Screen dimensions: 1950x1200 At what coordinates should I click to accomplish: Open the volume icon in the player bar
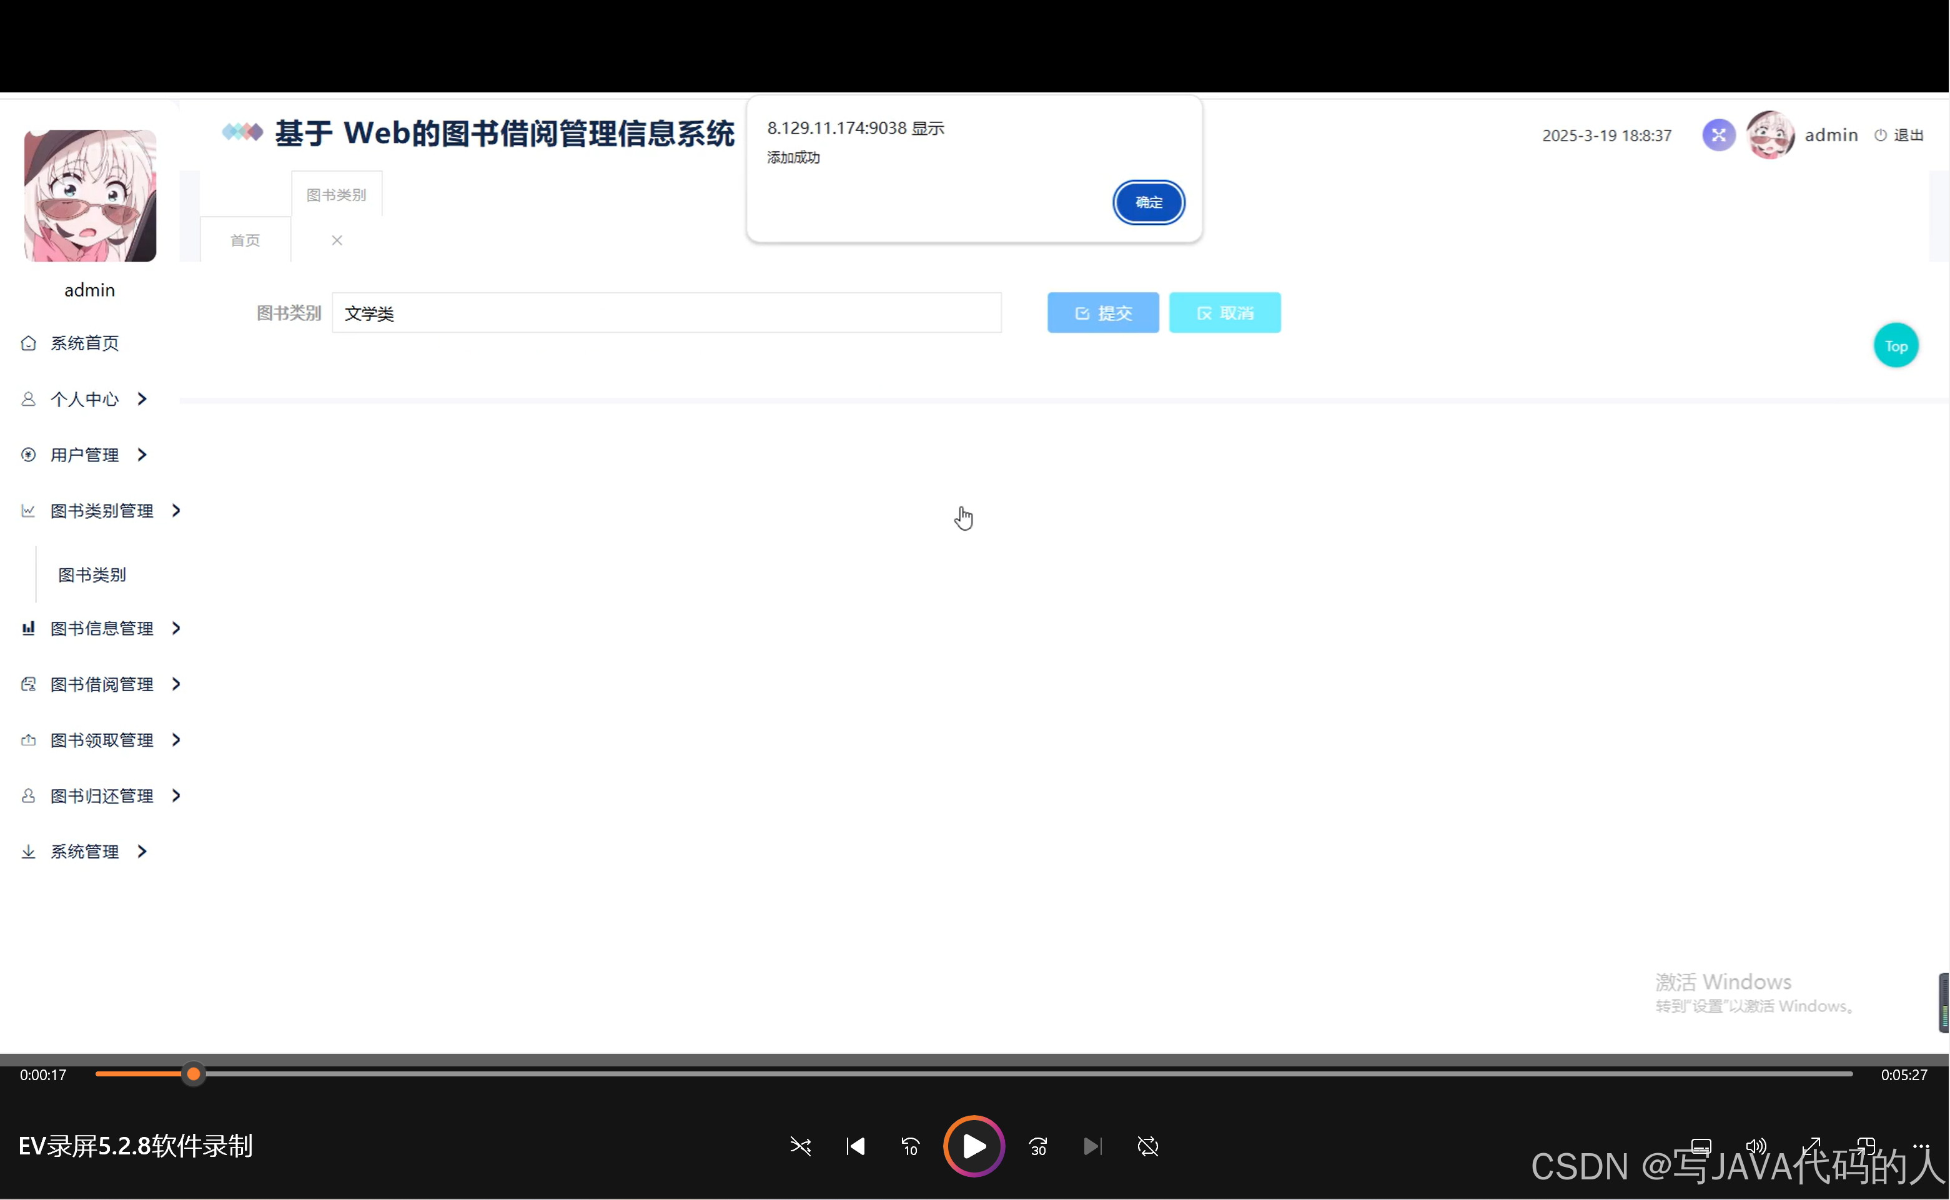(1756, 1146)
